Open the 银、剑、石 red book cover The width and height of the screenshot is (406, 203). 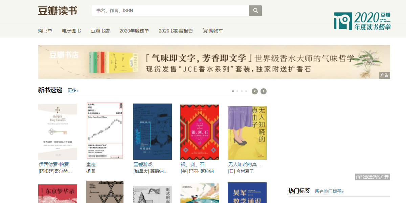click(x=200, y=132)
